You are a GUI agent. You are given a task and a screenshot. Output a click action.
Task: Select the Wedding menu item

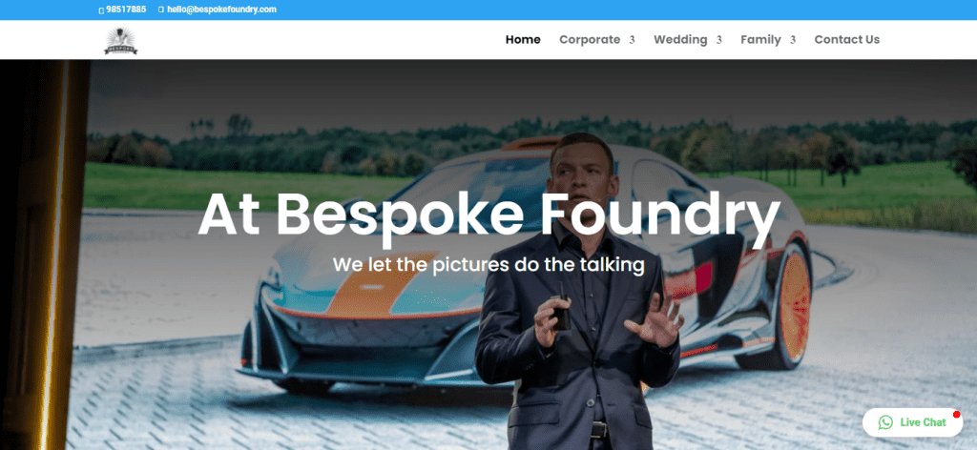[680, 40]
